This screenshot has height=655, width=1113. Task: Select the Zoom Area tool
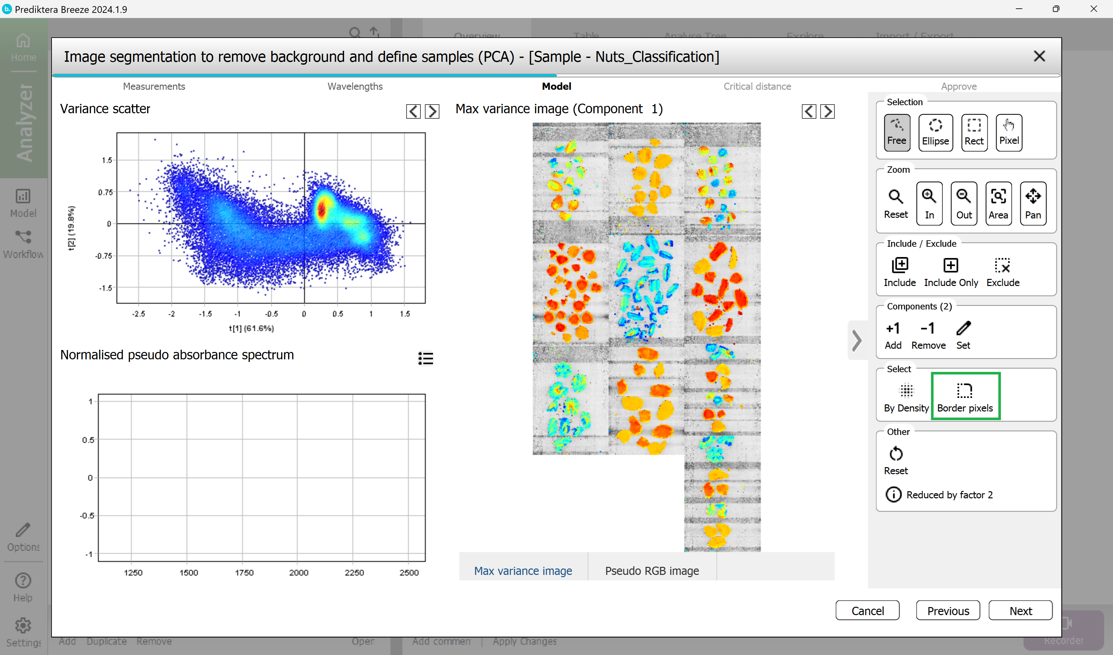point(998,203)
